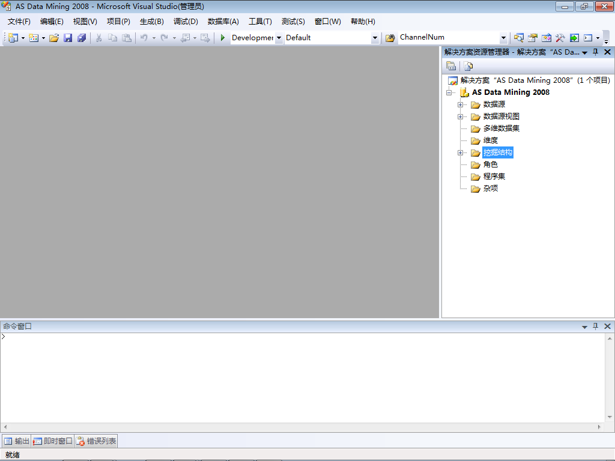
Task: Open dropdown arrow beside Command Window toolbar icon
Action: 598,38
